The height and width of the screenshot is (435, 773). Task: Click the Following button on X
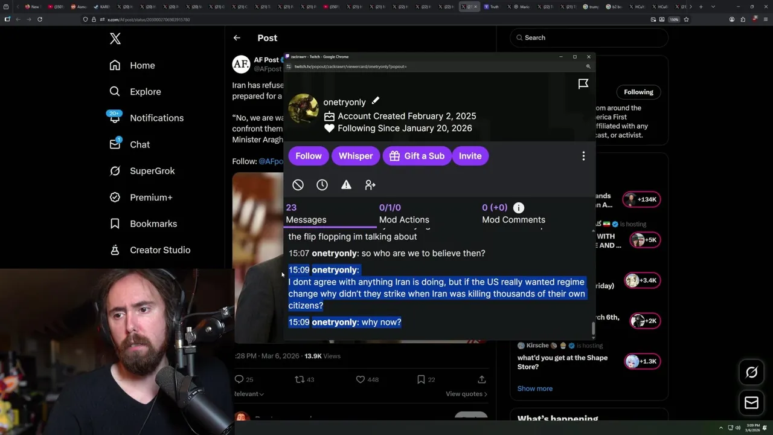tap(638, 92)
